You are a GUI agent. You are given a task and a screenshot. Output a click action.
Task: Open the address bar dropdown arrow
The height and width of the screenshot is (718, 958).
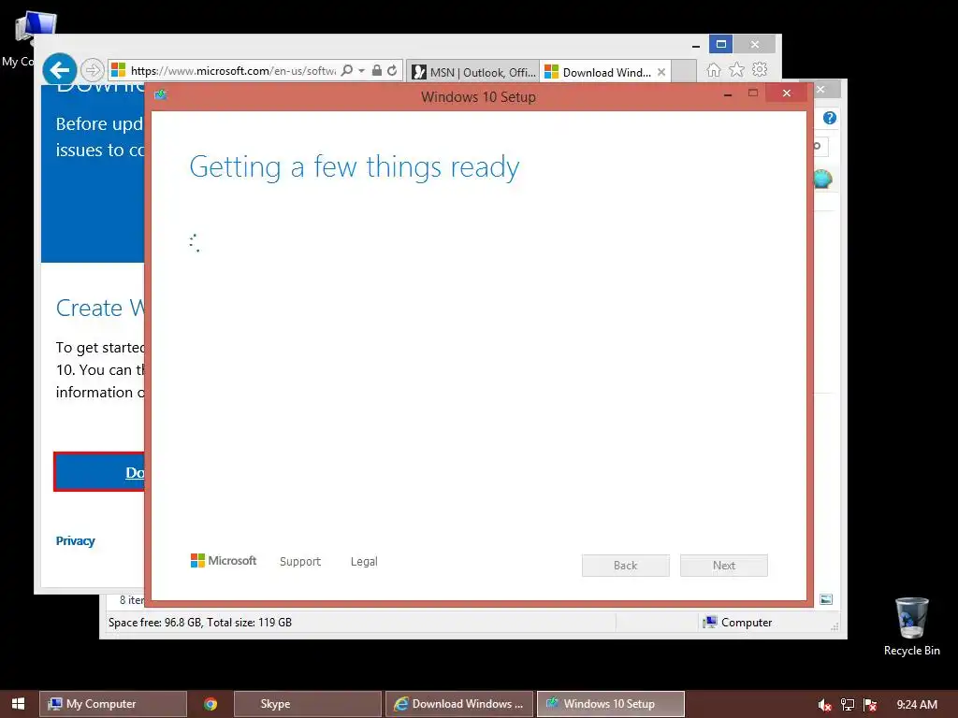tap(361, 71)
